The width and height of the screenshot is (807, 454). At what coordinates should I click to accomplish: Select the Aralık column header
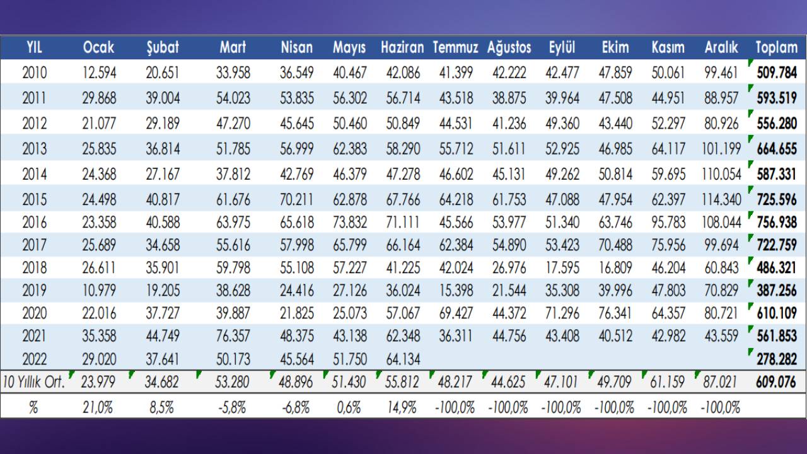(x=721, y=47)
